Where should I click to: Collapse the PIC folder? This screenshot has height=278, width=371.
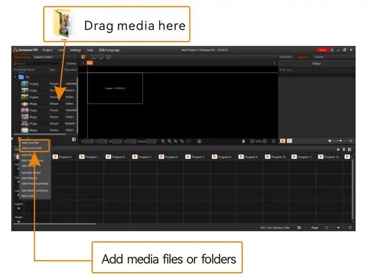(x=15, y=77)
